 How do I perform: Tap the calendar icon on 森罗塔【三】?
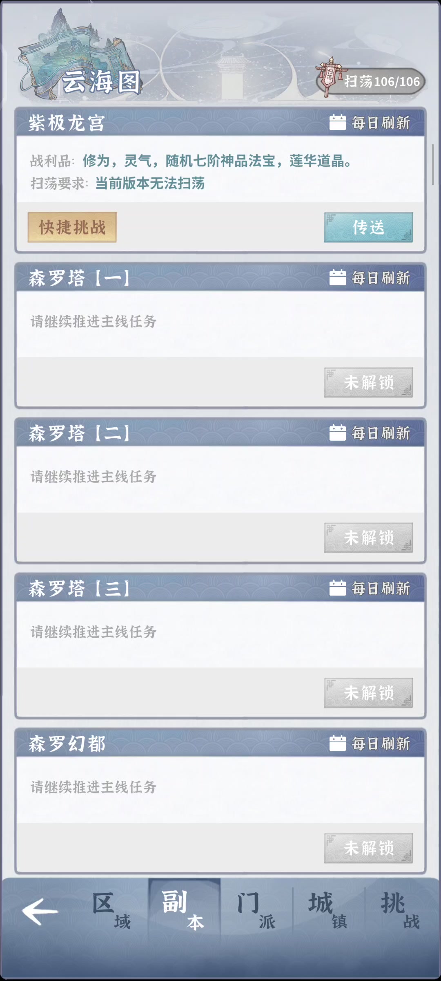coord(337,588)
